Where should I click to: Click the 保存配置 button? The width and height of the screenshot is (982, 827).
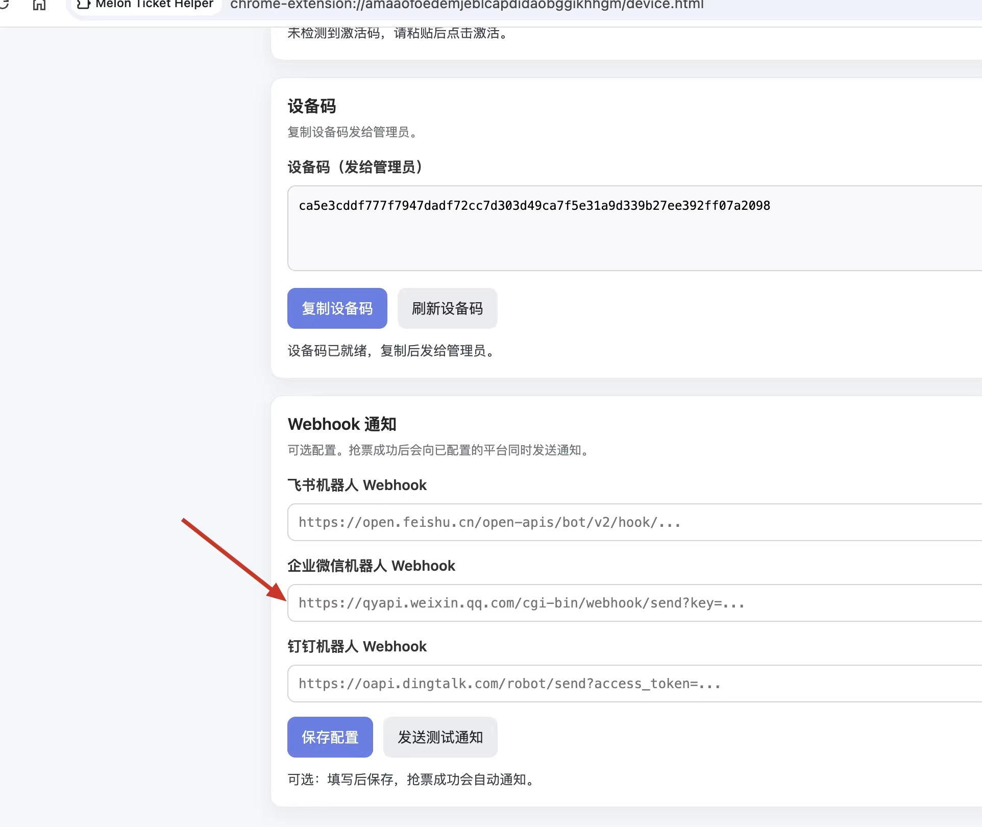[x=330, y=737]
